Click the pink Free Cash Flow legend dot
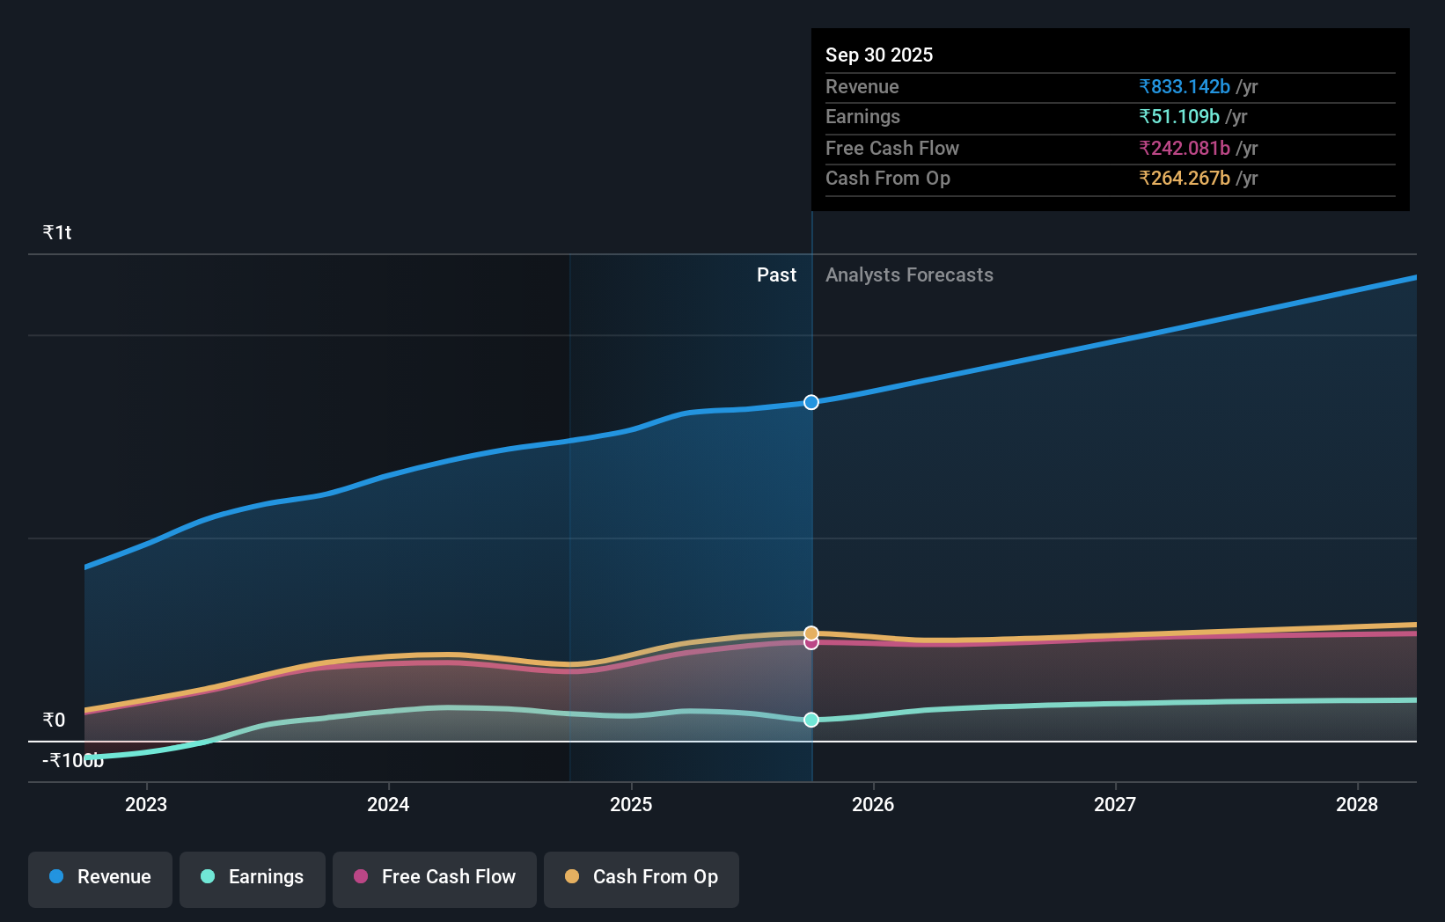 (360, 876)
